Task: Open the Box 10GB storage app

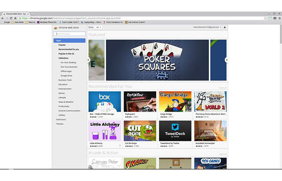Action: pos(104,104)
